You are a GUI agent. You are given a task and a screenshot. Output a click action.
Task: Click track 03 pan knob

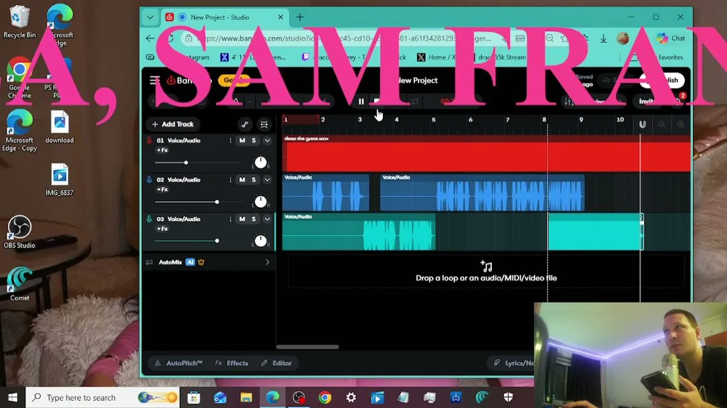[x=261, y=241]
